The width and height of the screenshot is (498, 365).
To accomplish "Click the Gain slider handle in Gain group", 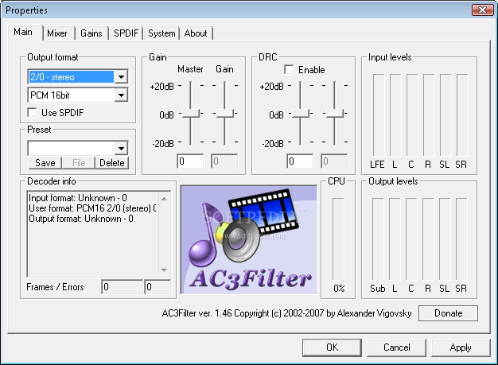I will point(225,113).
